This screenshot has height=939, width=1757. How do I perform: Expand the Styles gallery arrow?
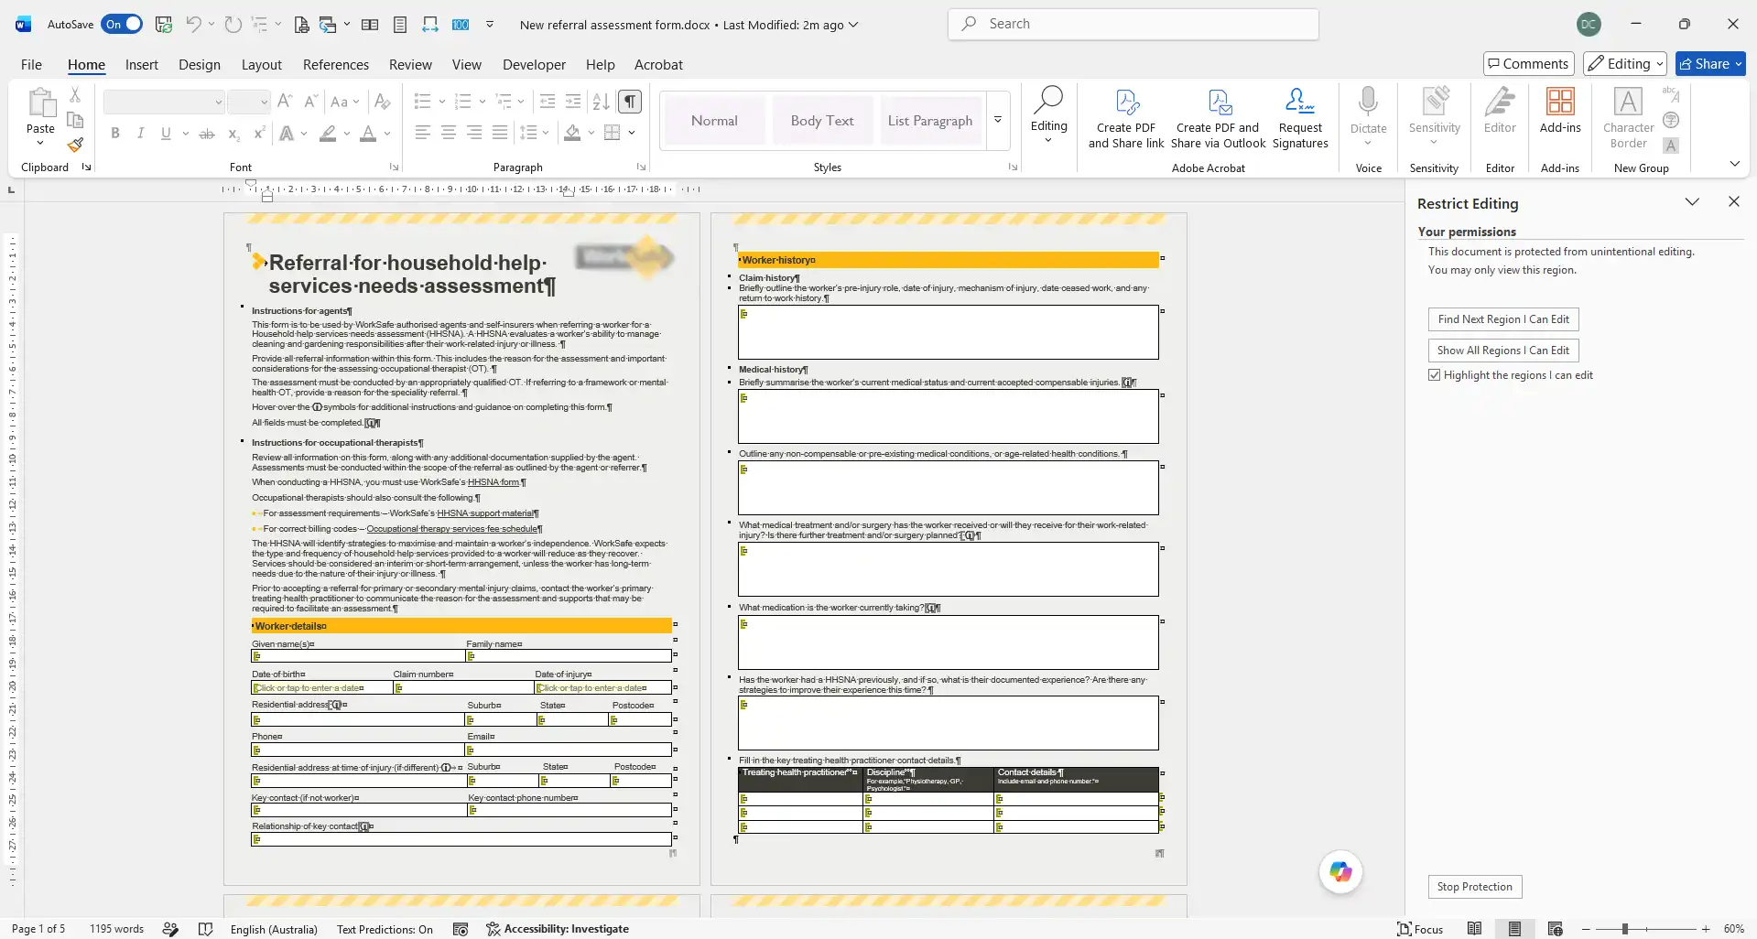click(x=998, y=120)
